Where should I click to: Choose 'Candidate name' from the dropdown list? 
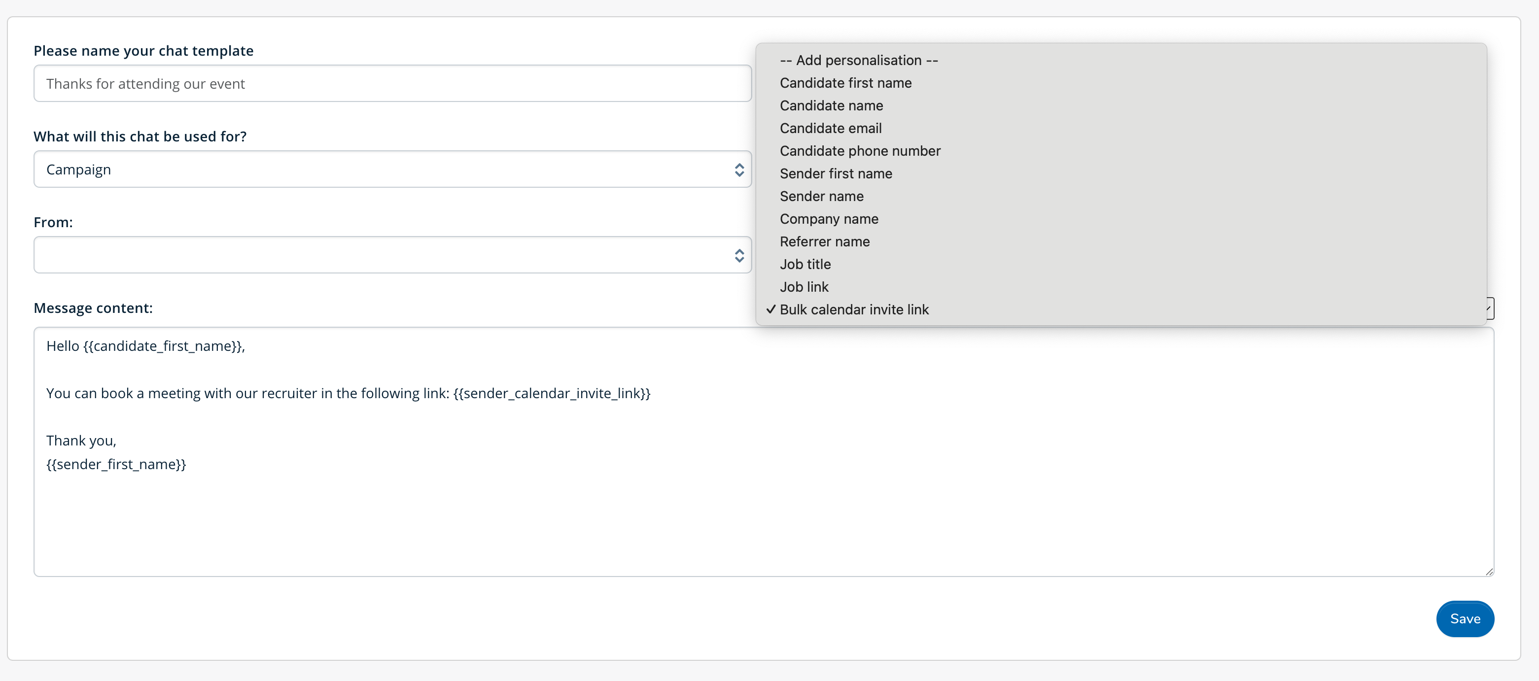click(831, 106)
